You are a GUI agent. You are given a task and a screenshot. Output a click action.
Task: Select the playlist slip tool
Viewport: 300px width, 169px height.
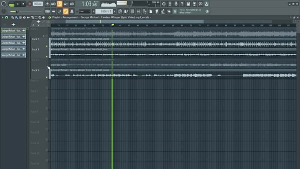(28, 17)
